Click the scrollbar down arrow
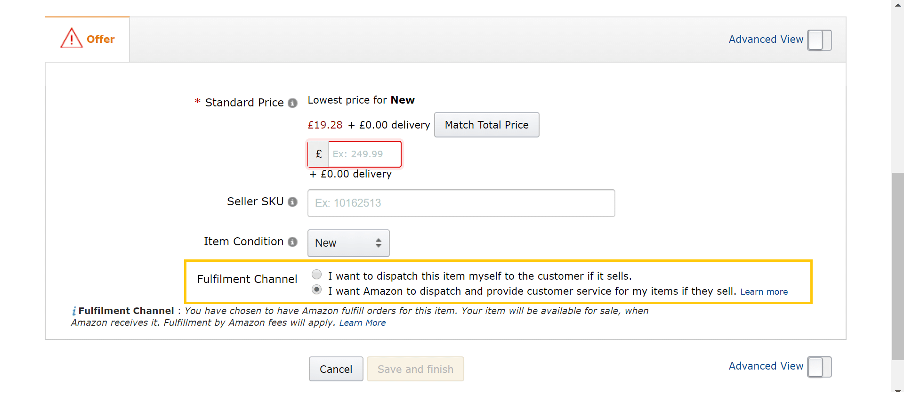 [x=898, y=390]
